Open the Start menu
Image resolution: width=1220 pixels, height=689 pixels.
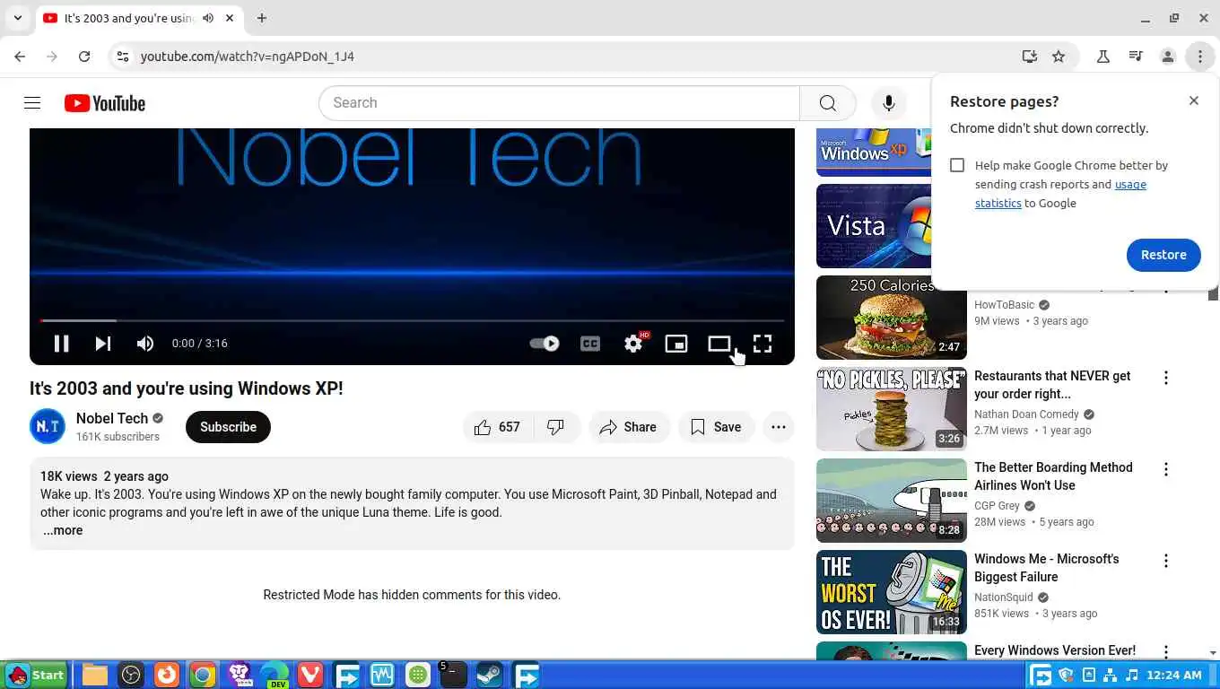tap(36, 675)
